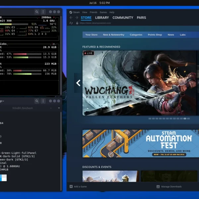
Task: Go back with the Steam back arrow
Action: click(x=71, y=18)
